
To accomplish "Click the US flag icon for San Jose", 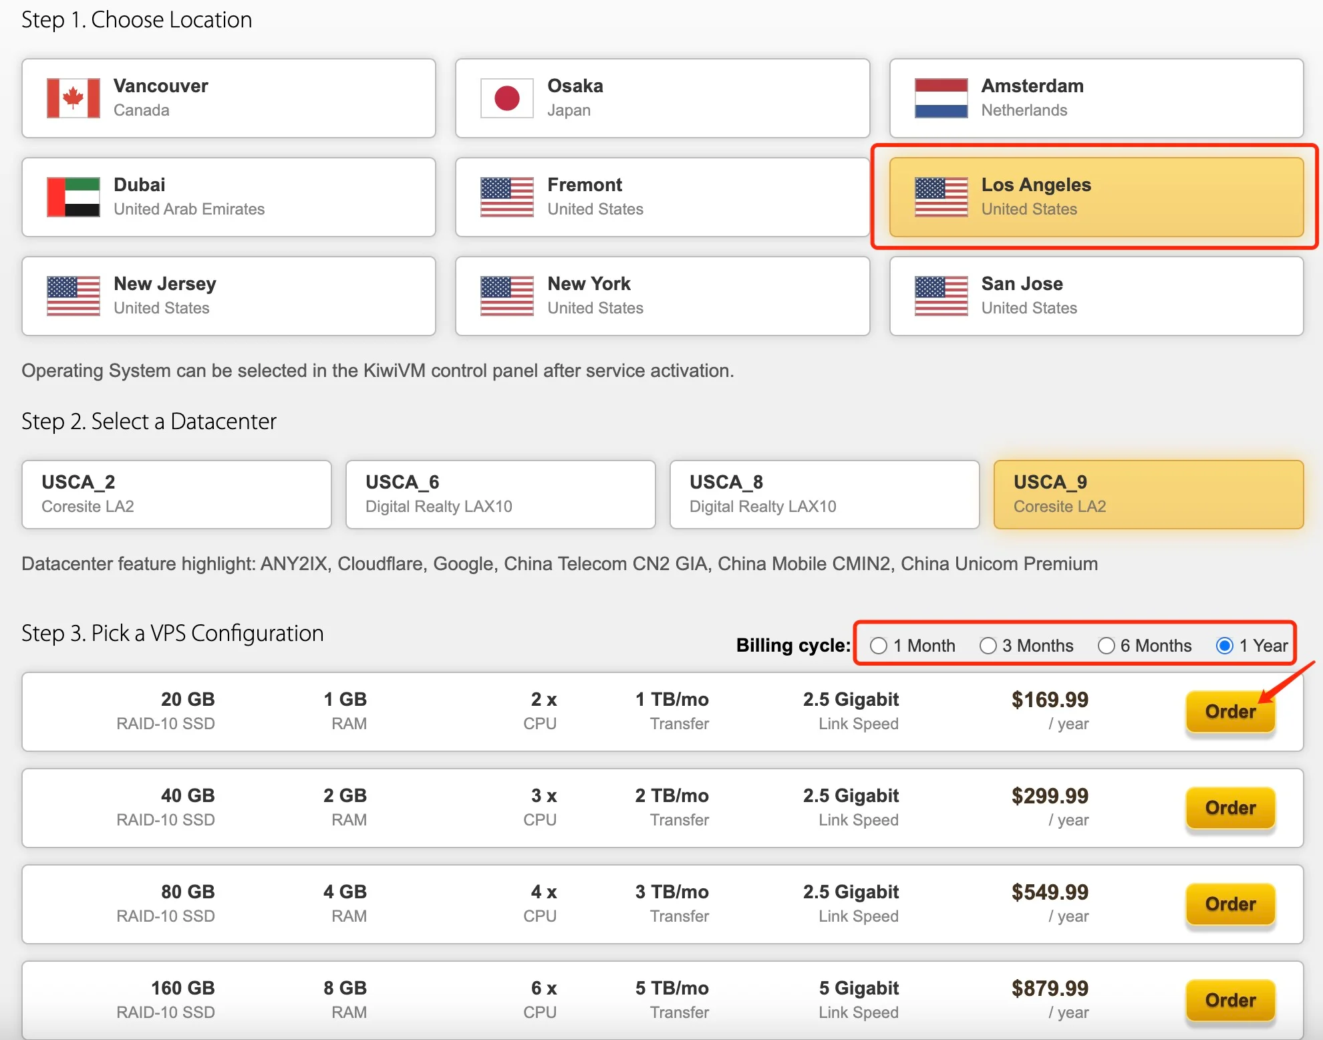I will tap(941, 296).
